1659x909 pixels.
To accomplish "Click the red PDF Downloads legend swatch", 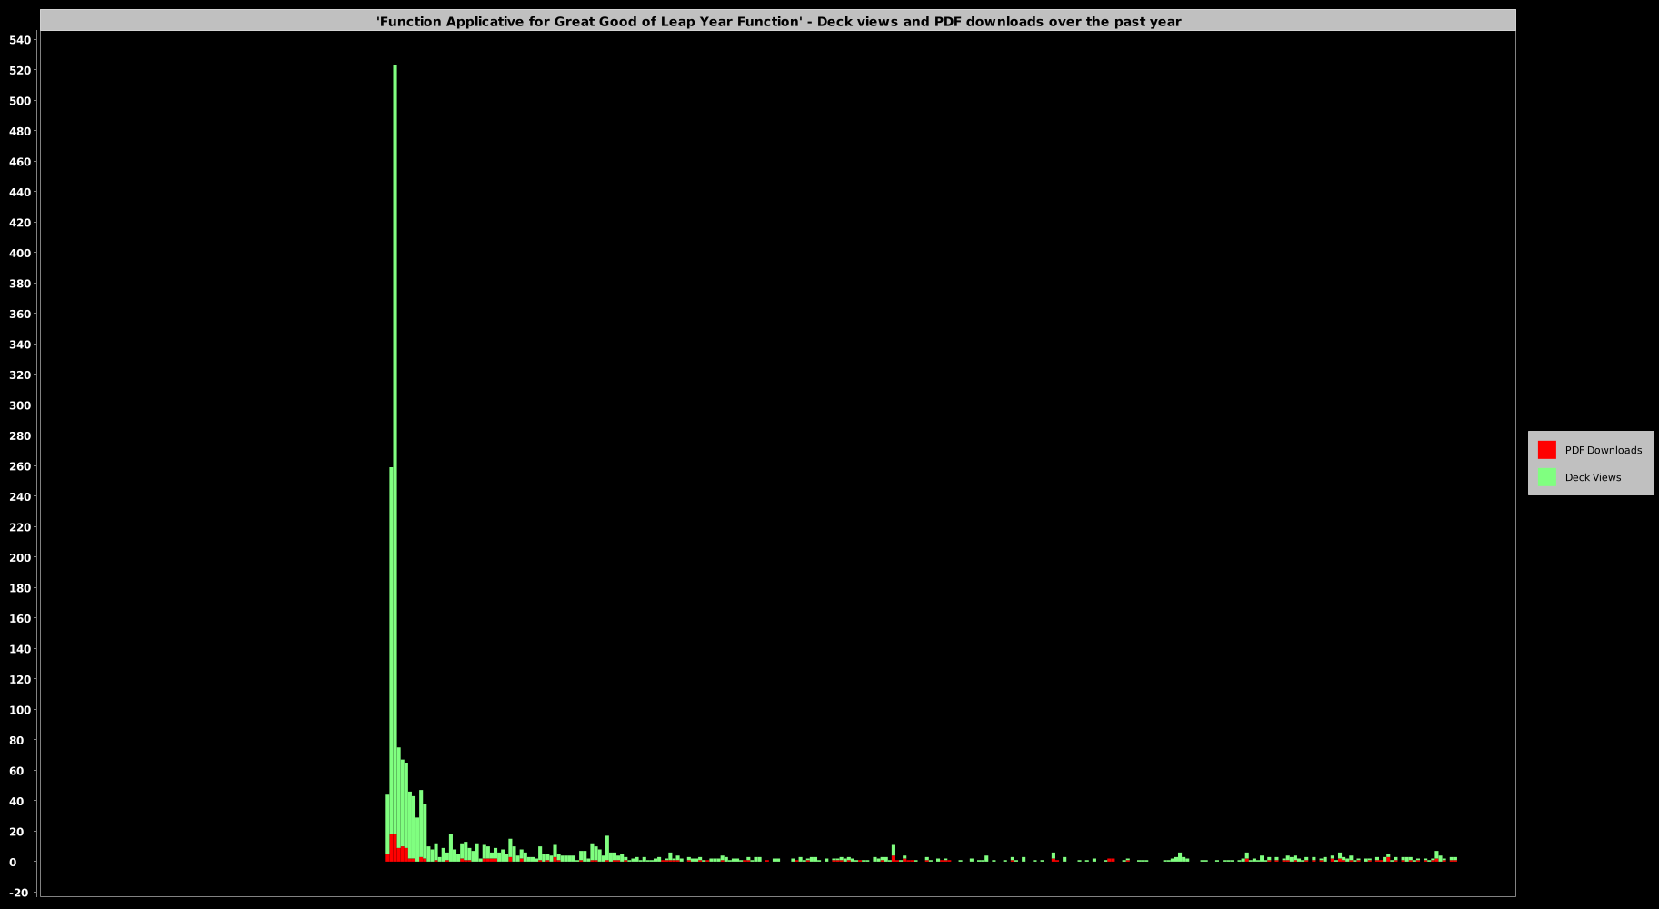I will click(x=1546, y=450).
